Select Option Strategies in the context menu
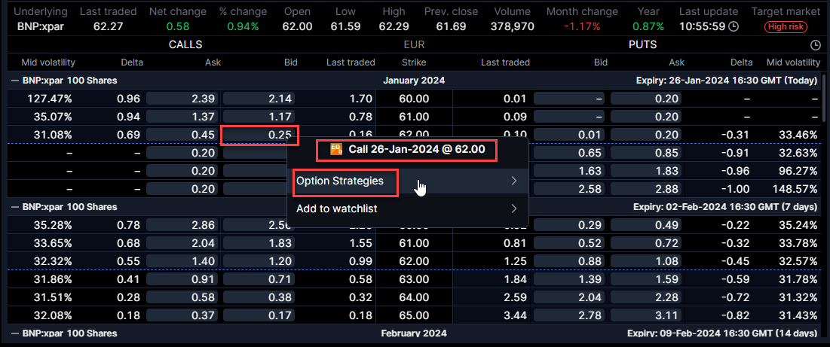The image size is (830, 347). point(340,181)
